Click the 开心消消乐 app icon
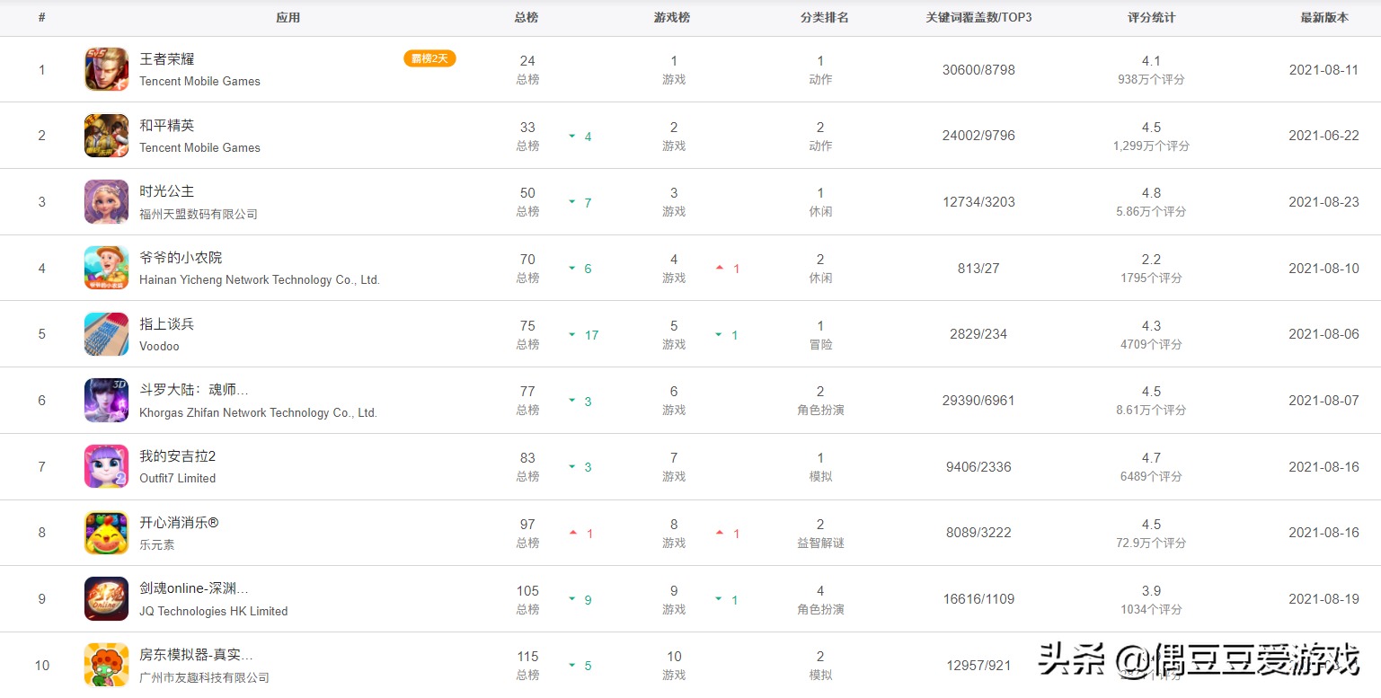1381x698 pixels. [x=107, y=534]
